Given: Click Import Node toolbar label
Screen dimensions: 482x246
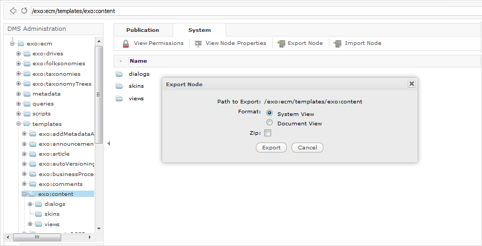Looking at the screenshot, I should coord(363,43).
